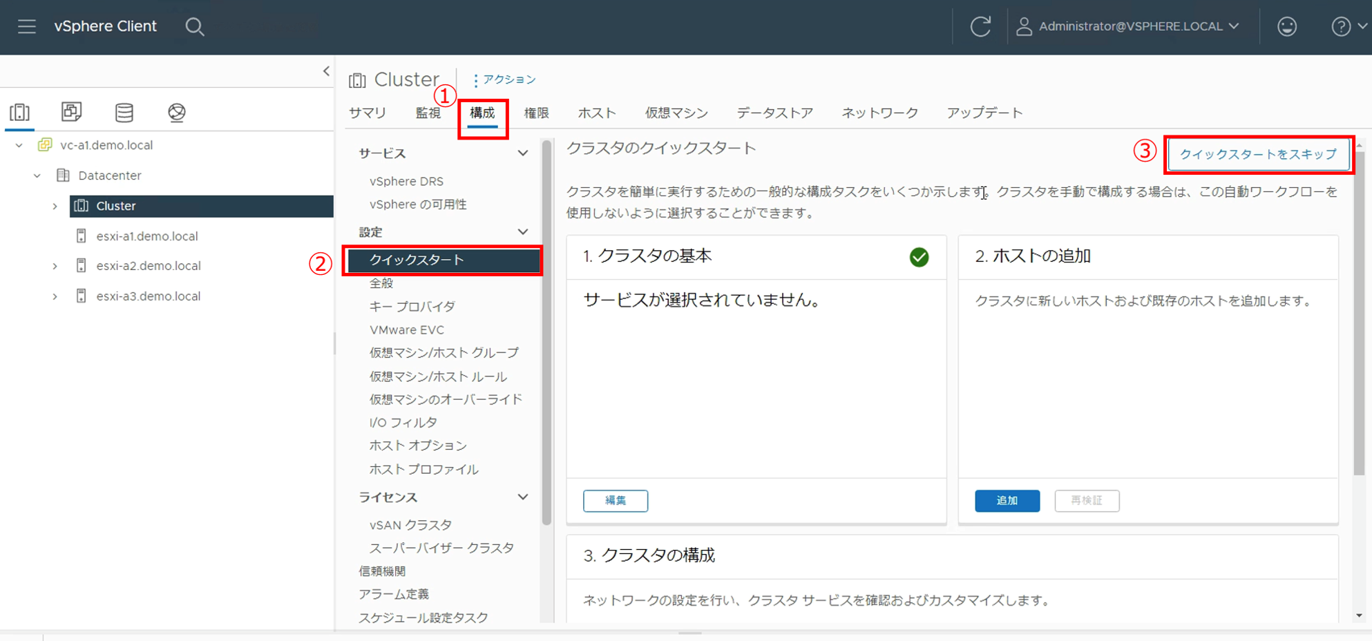Screen dimensions: 1372x641
Task: Select 仮想マシン/ホスト グループ
Action: coord(444,352)
